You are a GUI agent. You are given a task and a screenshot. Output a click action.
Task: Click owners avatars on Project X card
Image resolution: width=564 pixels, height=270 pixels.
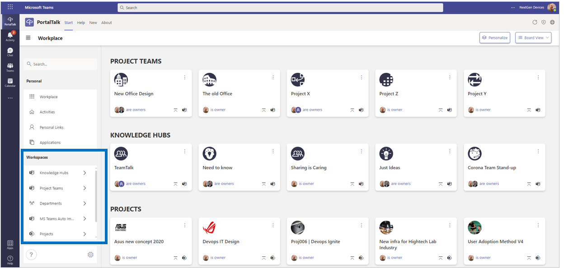click(296, 110)
